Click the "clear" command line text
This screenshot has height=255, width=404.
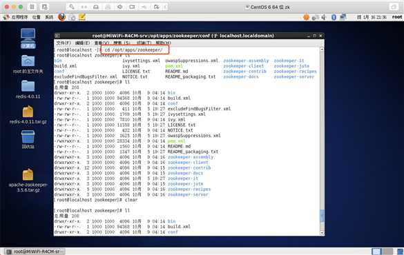coord(131,200)
